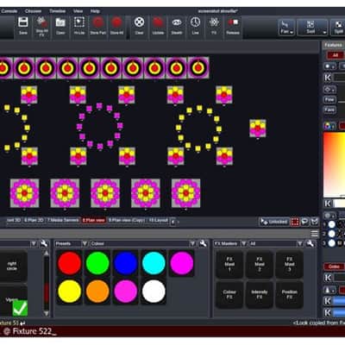Click the lasso select icon
The image size is (345, 345).
[304, 222]
